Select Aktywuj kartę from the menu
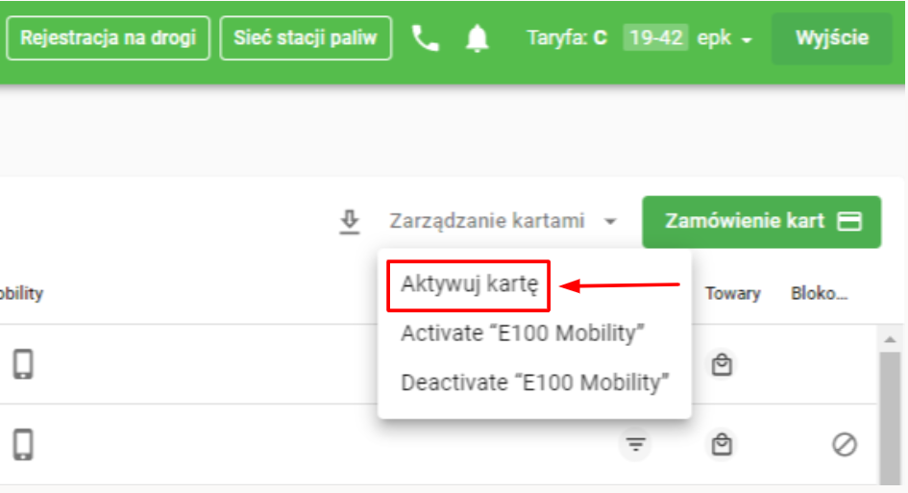The width and height of the screenshot is (908, 493). (x=468, y=284)
